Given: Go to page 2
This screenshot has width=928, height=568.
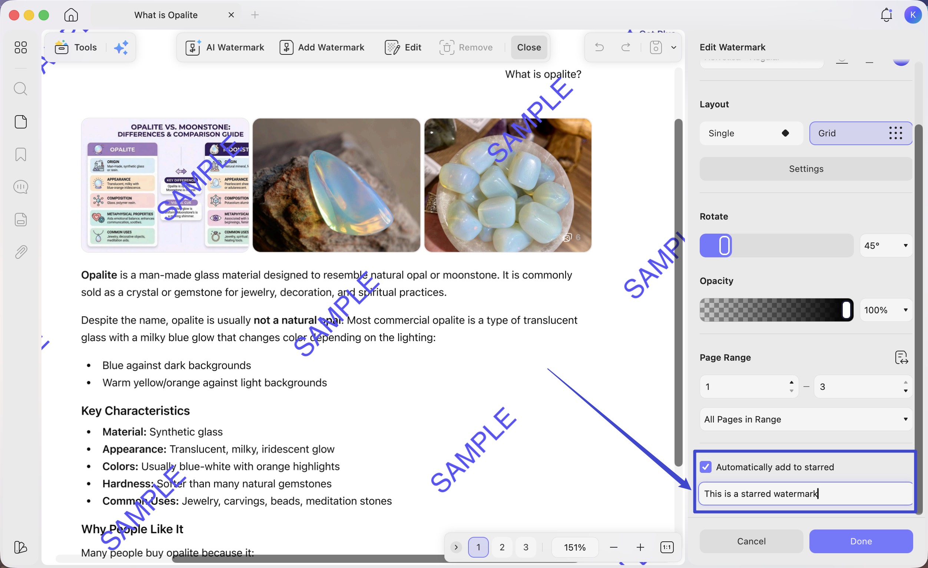Looking at the screenshot, I should point(502,547).
